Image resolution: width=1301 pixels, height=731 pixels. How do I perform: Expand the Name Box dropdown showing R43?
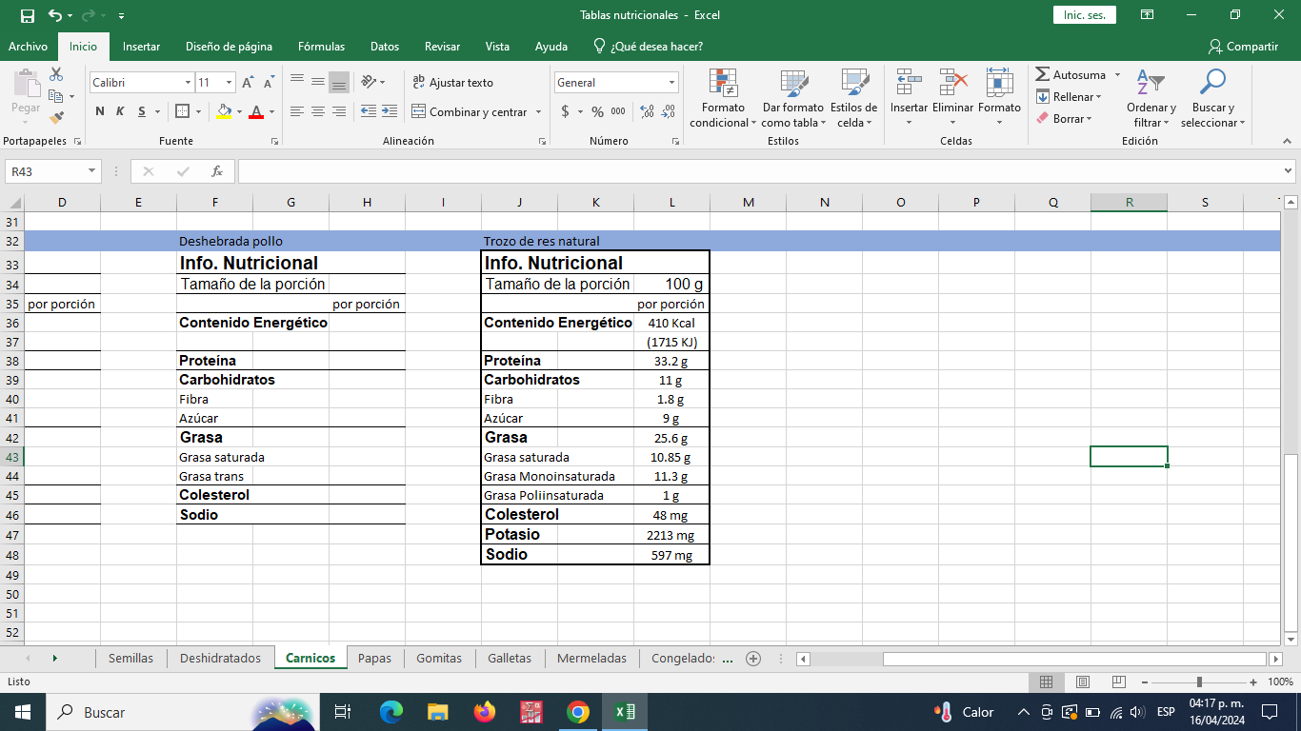[92, 171]
